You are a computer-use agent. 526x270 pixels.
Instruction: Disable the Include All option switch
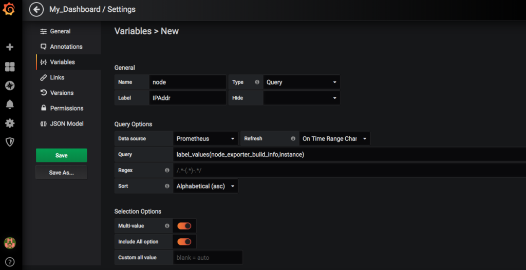point(184,241)
